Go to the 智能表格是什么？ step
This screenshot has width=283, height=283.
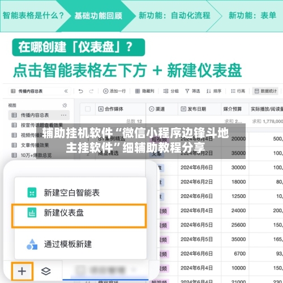click(x=33, y=15)
